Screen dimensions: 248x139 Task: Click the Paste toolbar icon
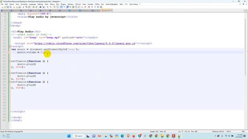tap(29, 7)
